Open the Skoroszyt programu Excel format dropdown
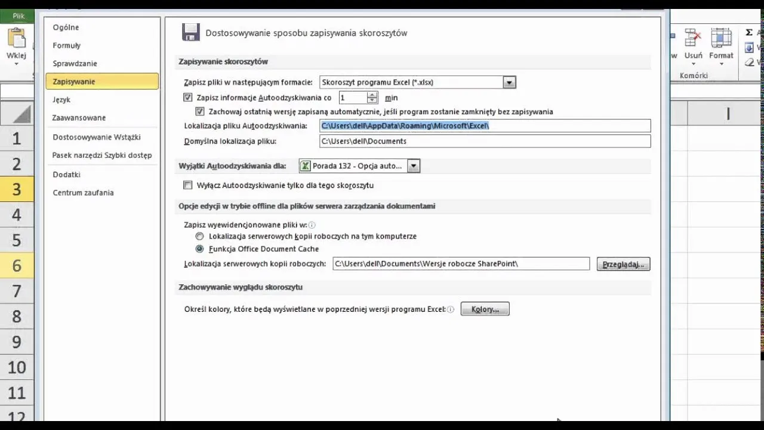This screenshot has width=764, height=430. (509, 82)
